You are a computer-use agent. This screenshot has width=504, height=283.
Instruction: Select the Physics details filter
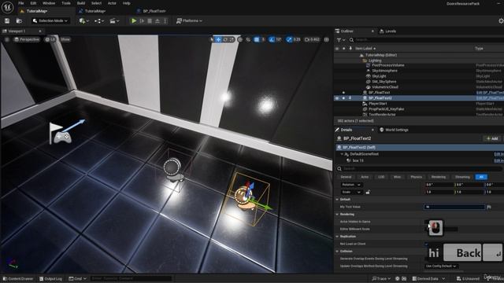click(x=417, y=177)
